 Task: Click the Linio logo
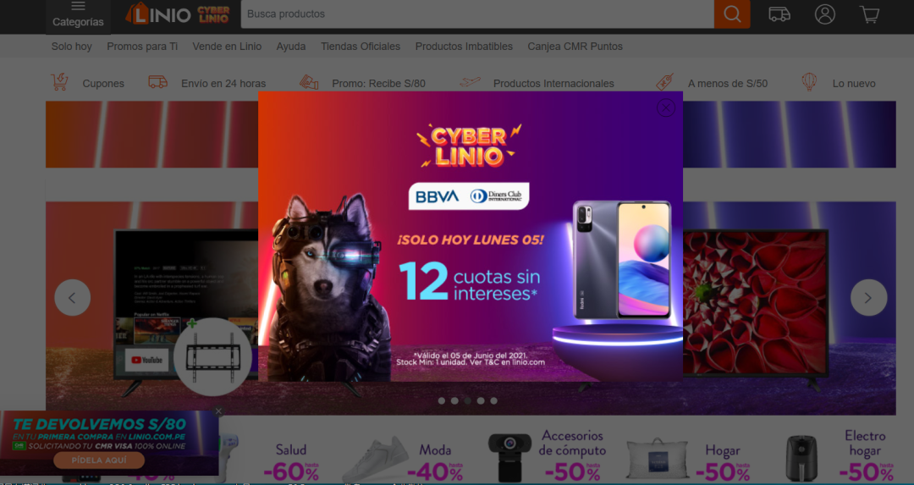[x=158, y=14]
